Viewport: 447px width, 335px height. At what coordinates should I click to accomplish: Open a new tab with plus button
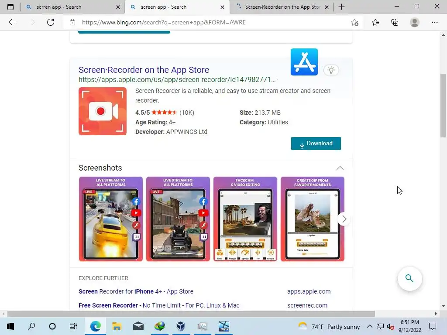click(341, 7)
